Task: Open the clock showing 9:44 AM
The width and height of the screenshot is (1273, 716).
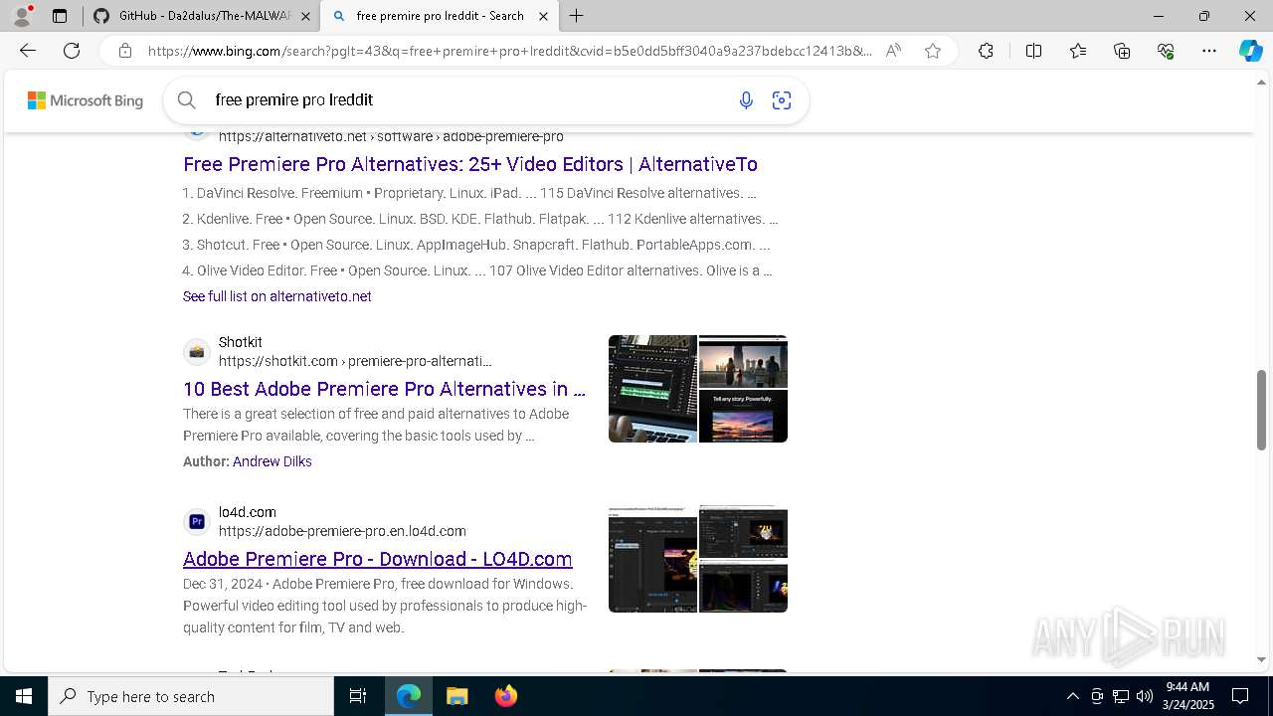Action: [x=1187, y=696]
